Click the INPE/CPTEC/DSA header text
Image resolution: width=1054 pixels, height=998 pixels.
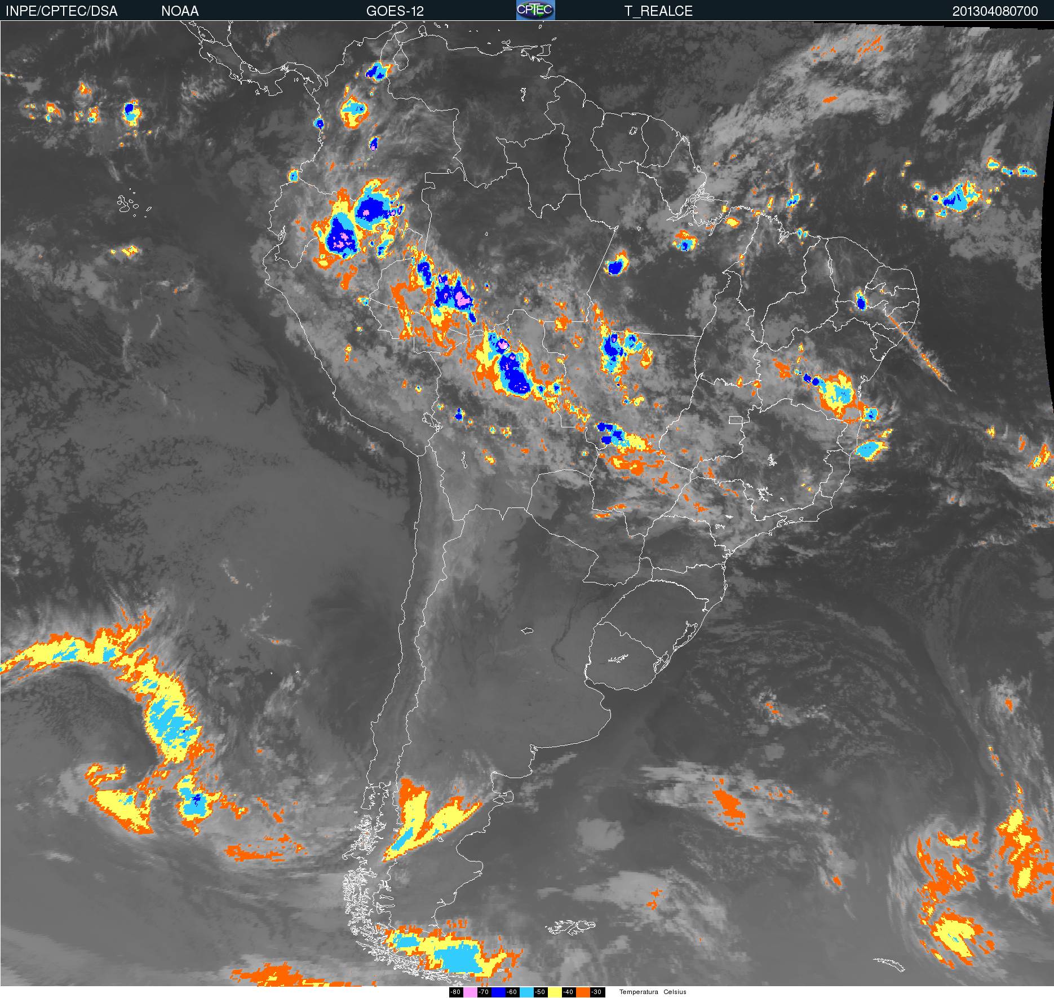[61, 11]
